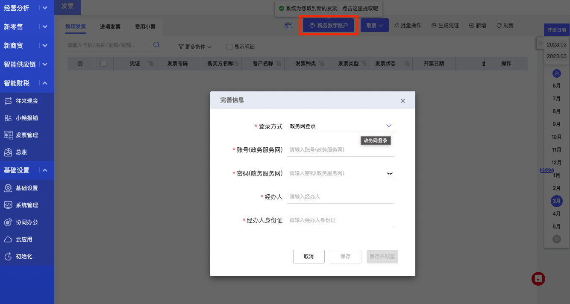Open the 取票 dropdown button
The width and height of the screenshot is (570, 304).
[x=374, y=25]
